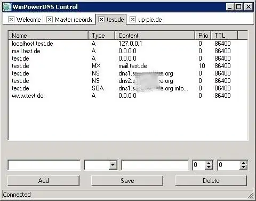Close the up-pic.de tab via X icon

pos(133,20)
